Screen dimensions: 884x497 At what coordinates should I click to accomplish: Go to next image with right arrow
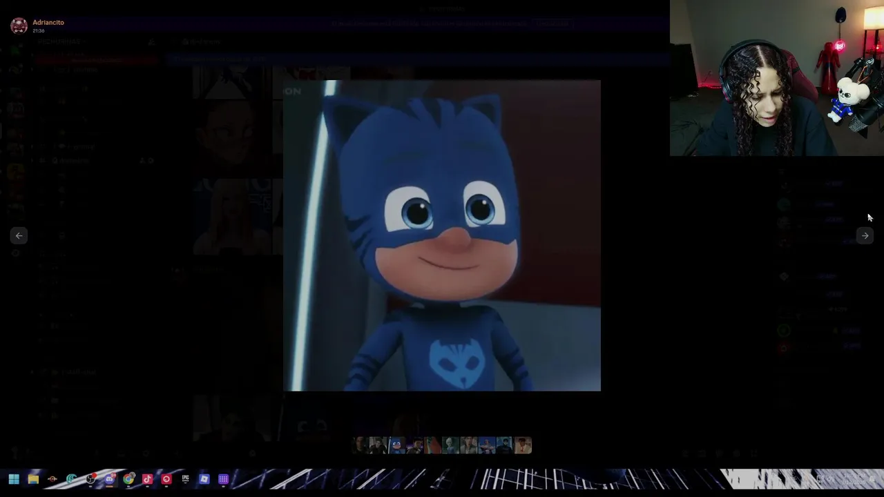[x=865, y=236]
